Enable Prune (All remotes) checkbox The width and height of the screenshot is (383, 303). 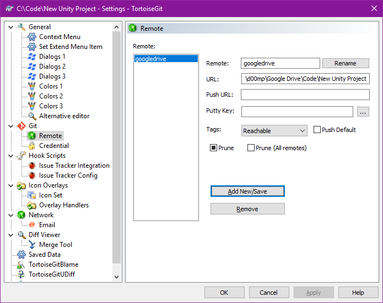pyautogui.click(x=251, y=148)
